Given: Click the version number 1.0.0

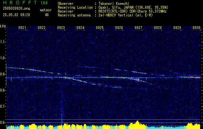Looking at the screenshot, I should [44, 3].
